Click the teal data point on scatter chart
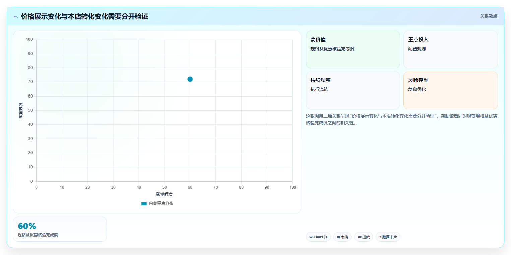 pyautogui.click(x=190, y=79)
